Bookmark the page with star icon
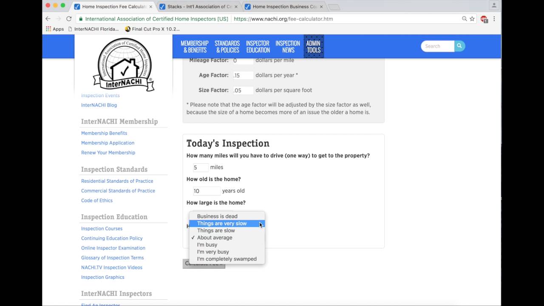Screen dimensions: 544x306 coord(472,19)
